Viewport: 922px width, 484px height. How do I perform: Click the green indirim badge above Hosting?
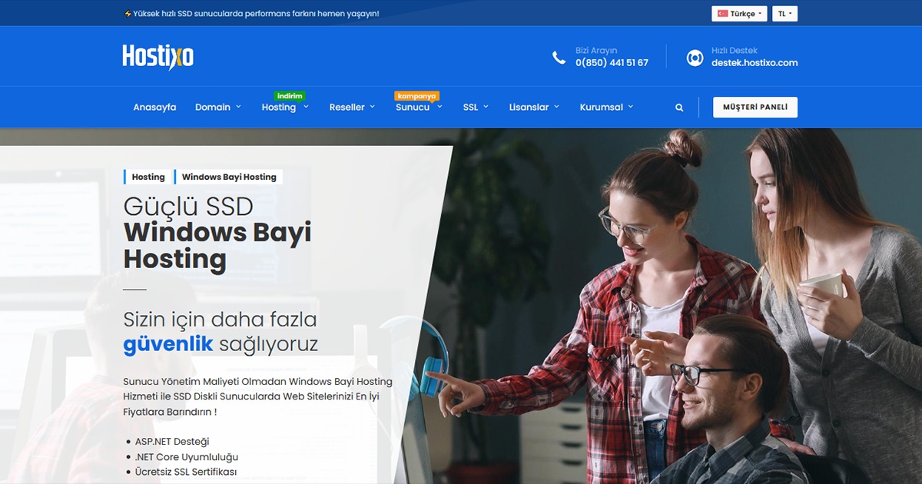tap(290, 94)
